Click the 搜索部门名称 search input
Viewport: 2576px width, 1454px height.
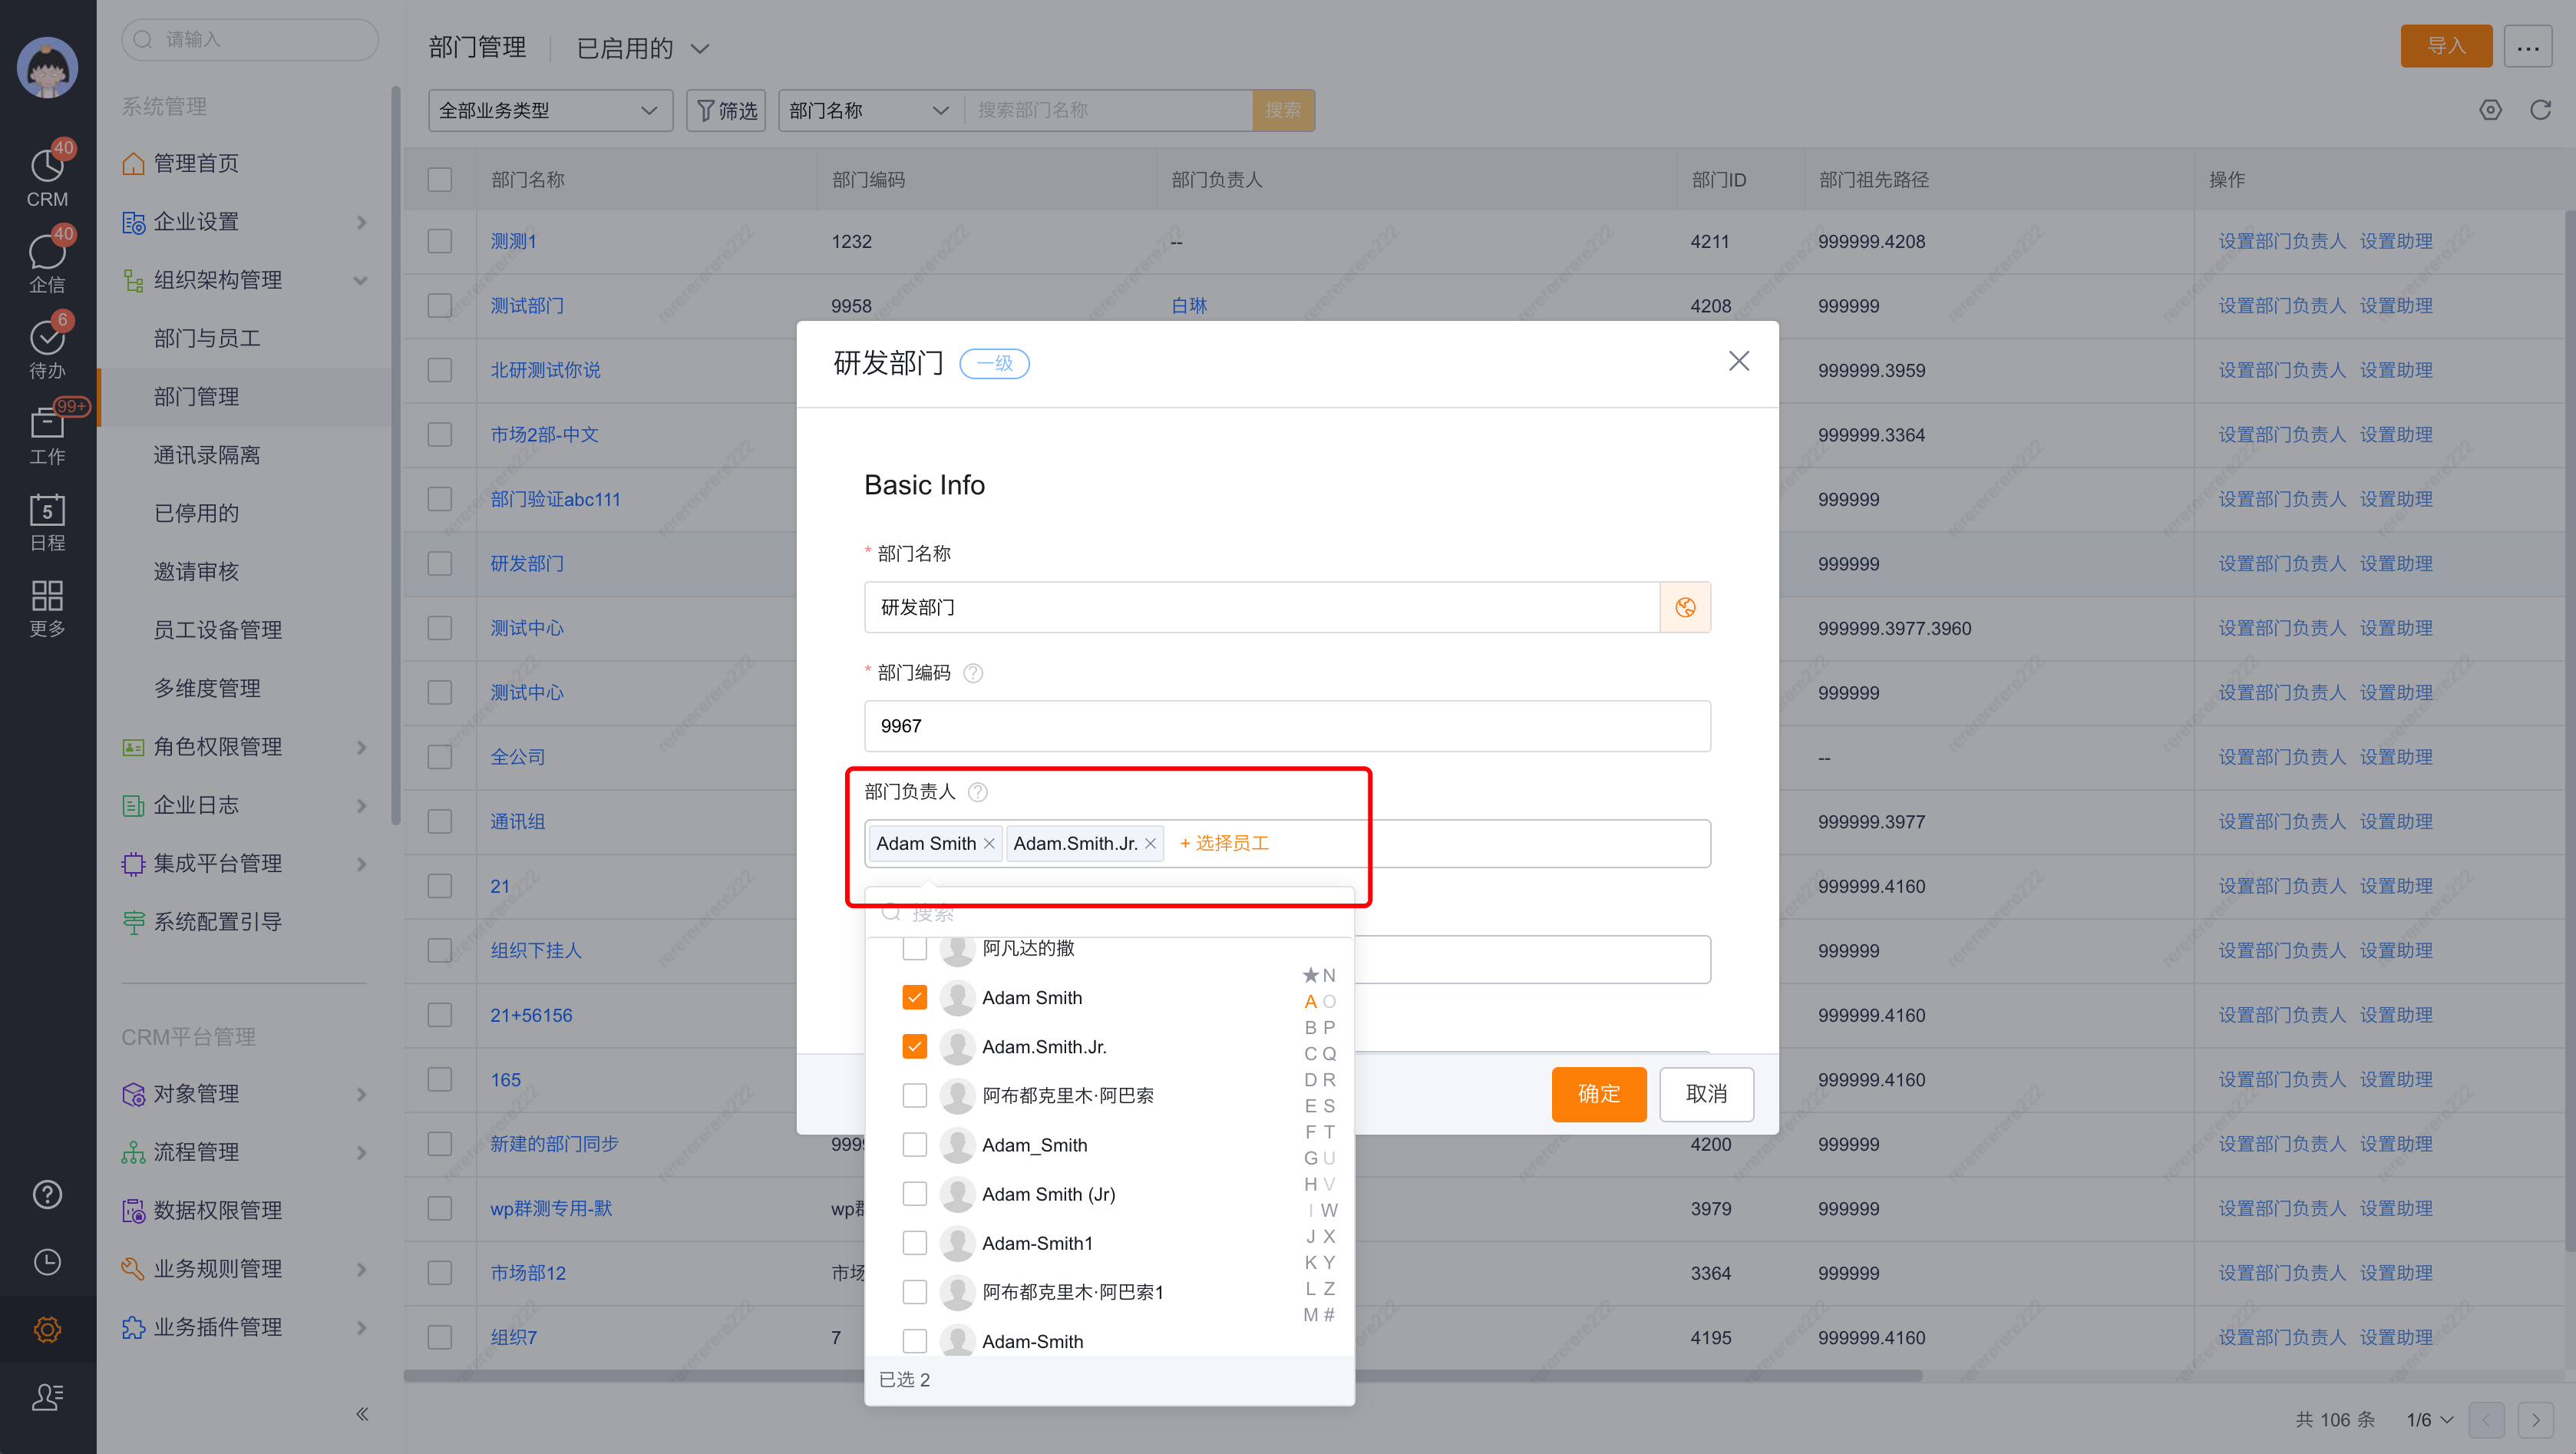click(x=1108, y=110)
